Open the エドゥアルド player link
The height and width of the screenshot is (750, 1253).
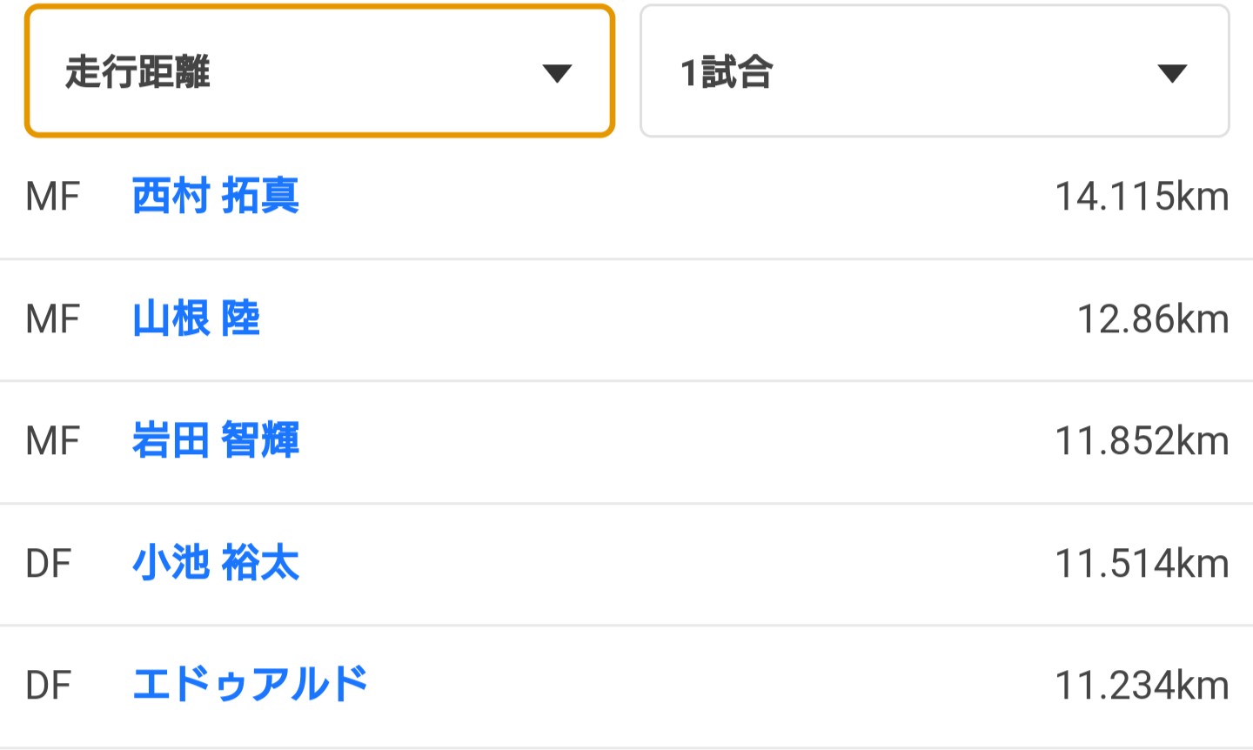[x=251, y=685]
